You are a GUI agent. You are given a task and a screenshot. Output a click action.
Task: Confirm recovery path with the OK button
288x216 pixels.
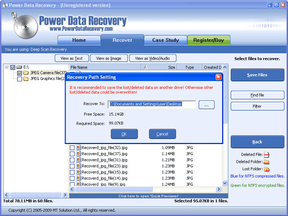[x=124, y=134]
